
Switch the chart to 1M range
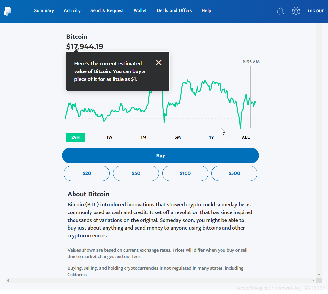pos(143,137)
